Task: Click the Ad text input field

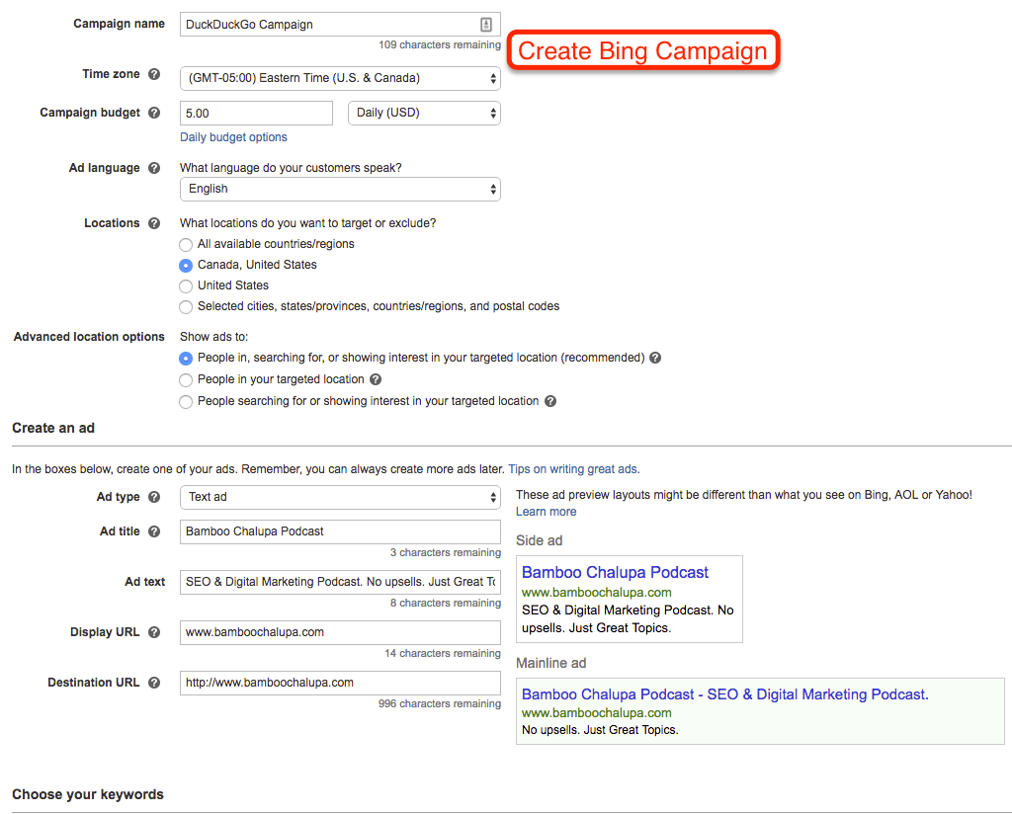Action: click(340, 582)
